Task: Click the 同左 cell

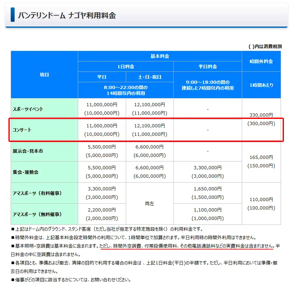Action: click(149, 204)
